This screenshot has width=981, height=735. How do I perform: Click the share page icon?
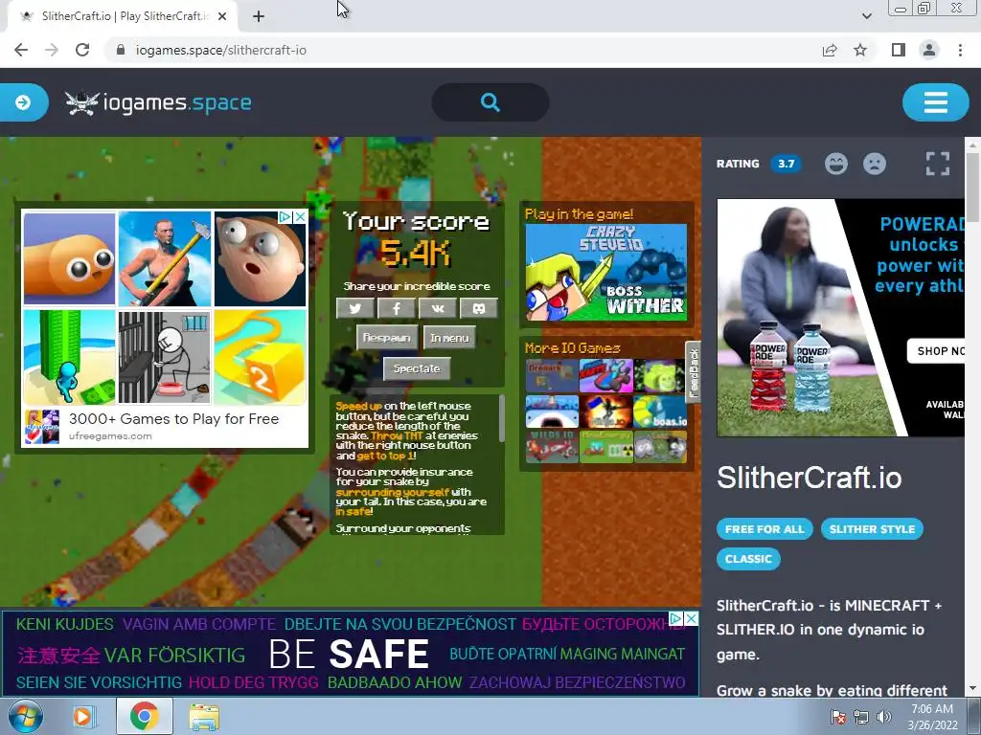(x=830, y=50)
